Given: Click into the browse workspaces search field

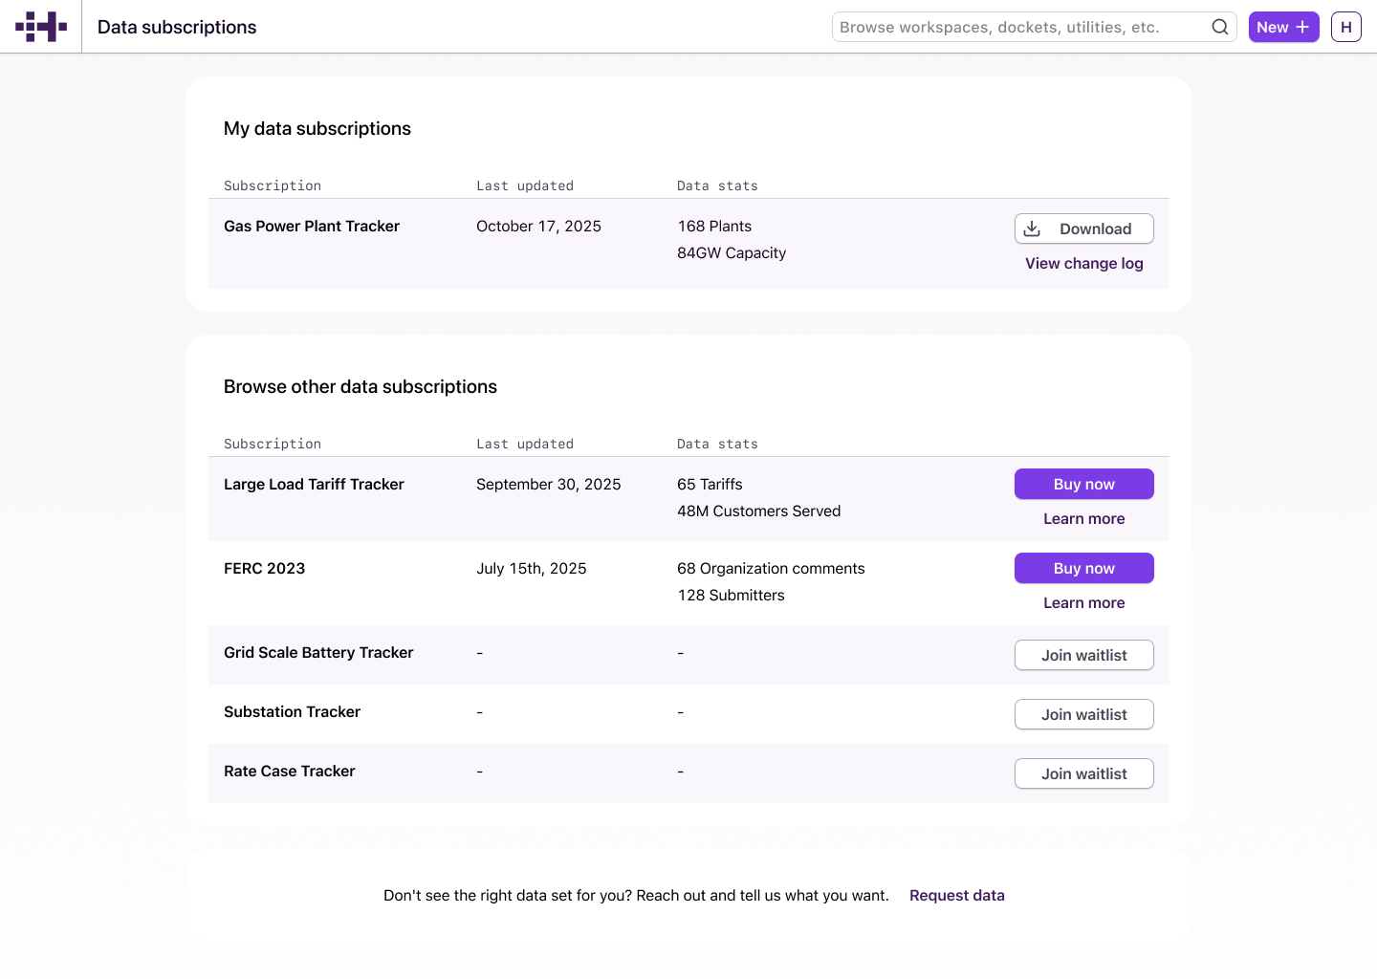Looking at the screenshot, I should point(1014,27).
